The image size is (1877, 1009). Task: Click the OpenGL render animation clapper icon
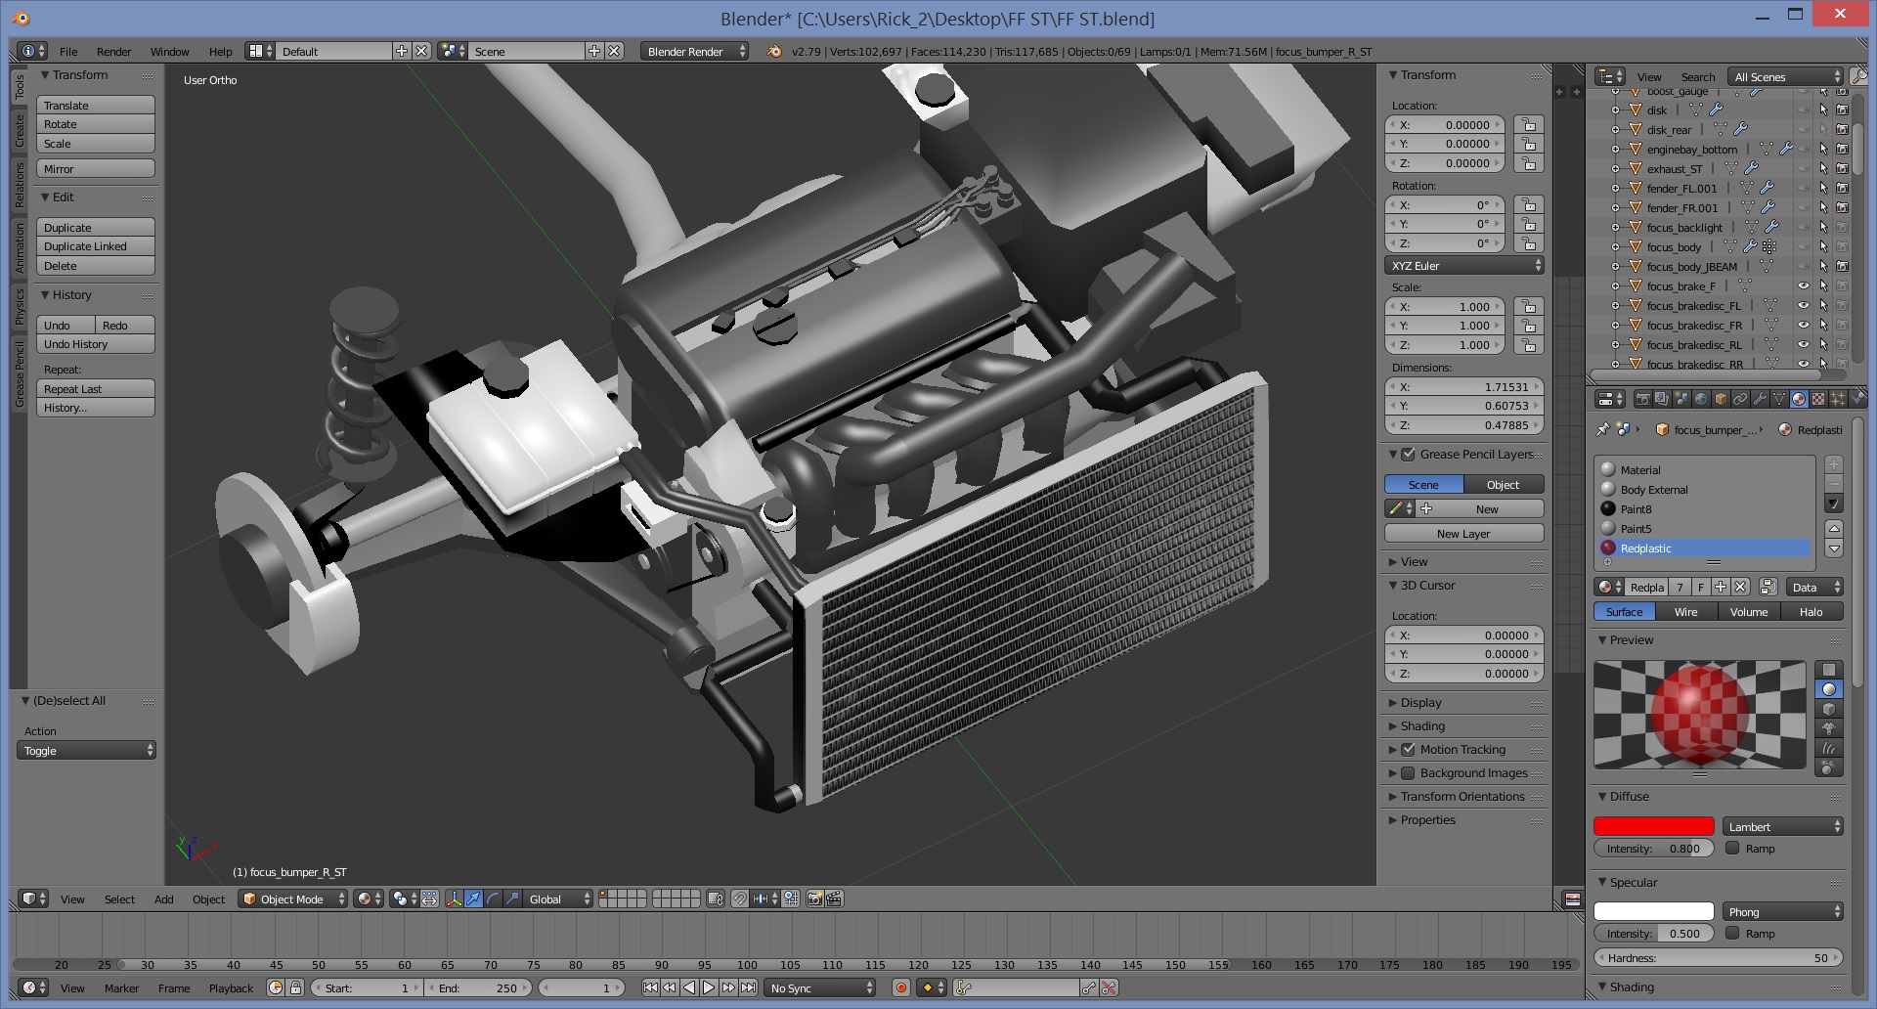(834, 899)
